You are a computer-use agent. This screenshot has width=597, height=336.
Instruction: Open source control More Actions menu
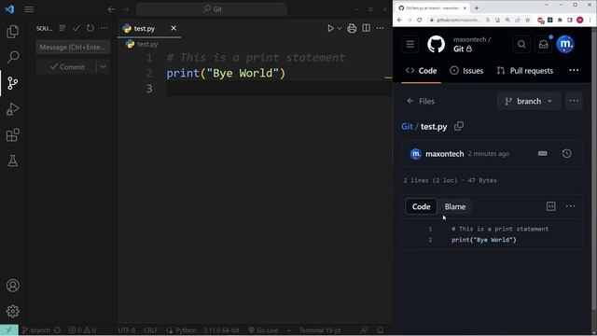(x=104, y=28)
